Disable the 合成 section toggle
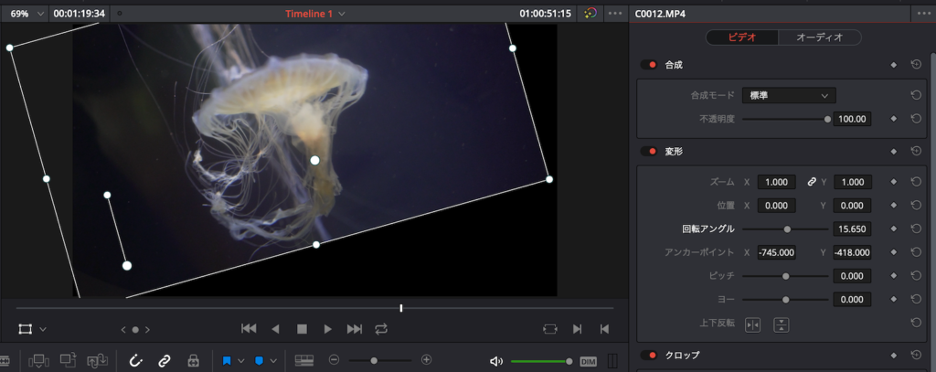936x372 pixels. point(649,65)
